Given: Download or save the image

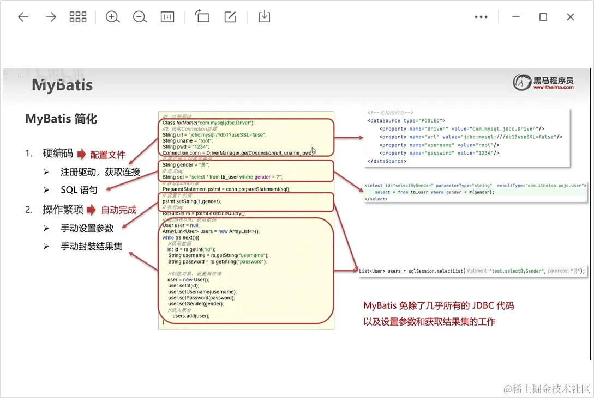Looking at the screenshot, I should (x=265, y=17).
